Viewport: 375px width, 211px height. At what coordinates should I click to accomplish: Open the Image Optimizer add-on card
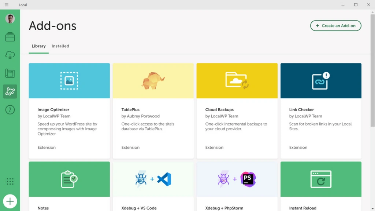click(x=69, y=110)
